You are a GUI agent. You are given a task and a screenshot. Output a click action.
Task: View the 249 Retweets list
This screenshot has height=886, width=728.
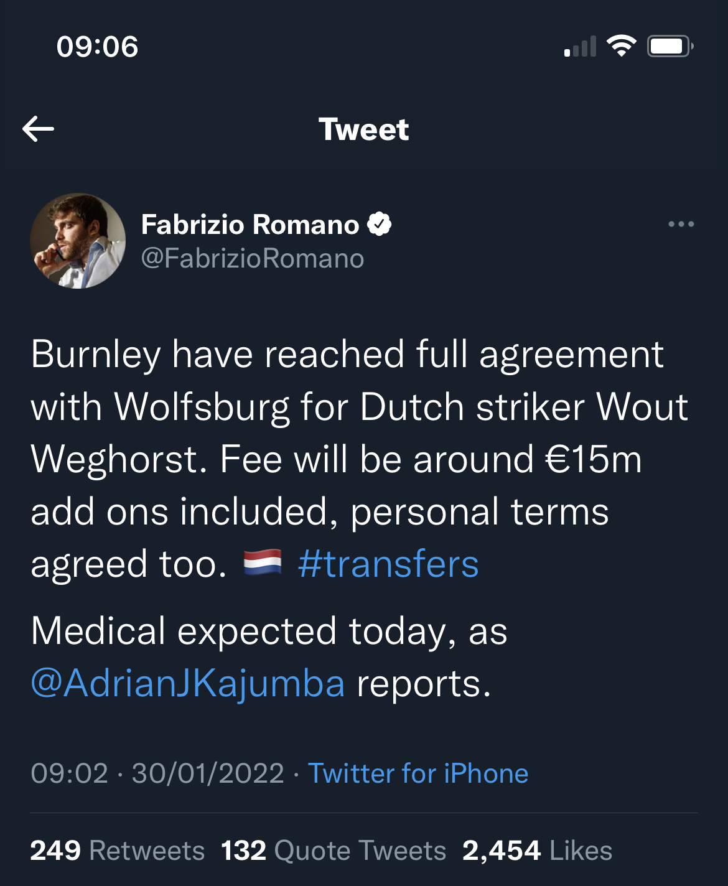point(118,851)
